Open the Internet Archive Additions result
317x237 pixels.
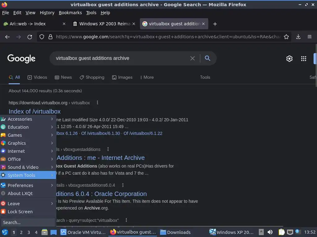(101, 158)
